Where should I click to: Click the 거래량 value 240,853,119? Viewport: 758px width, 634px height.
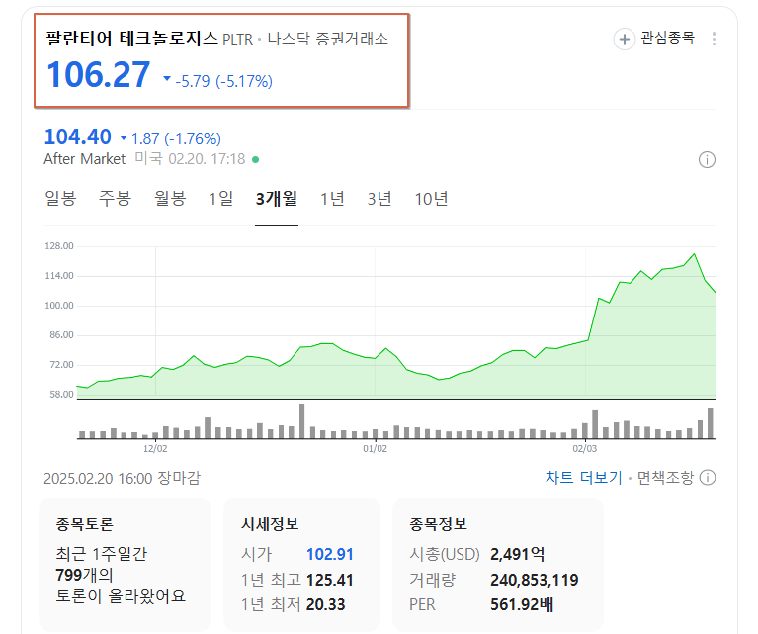click(535, 580)
